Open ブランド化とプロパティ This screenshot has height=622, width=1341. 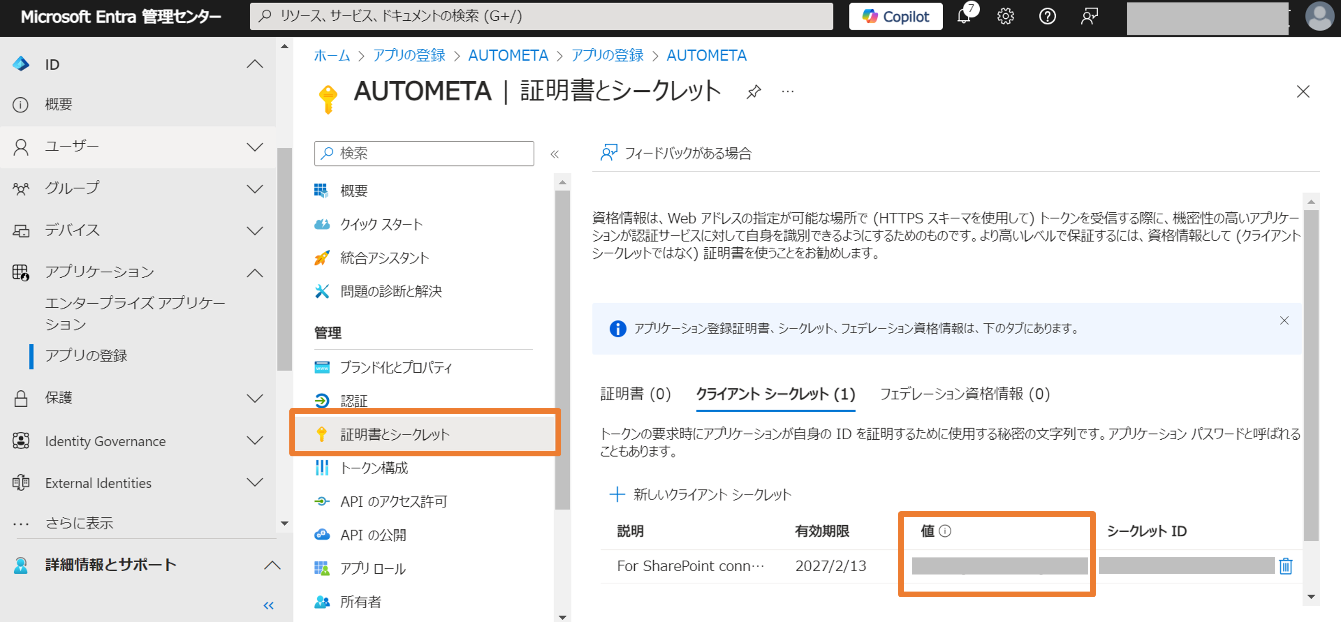[396, 368]
